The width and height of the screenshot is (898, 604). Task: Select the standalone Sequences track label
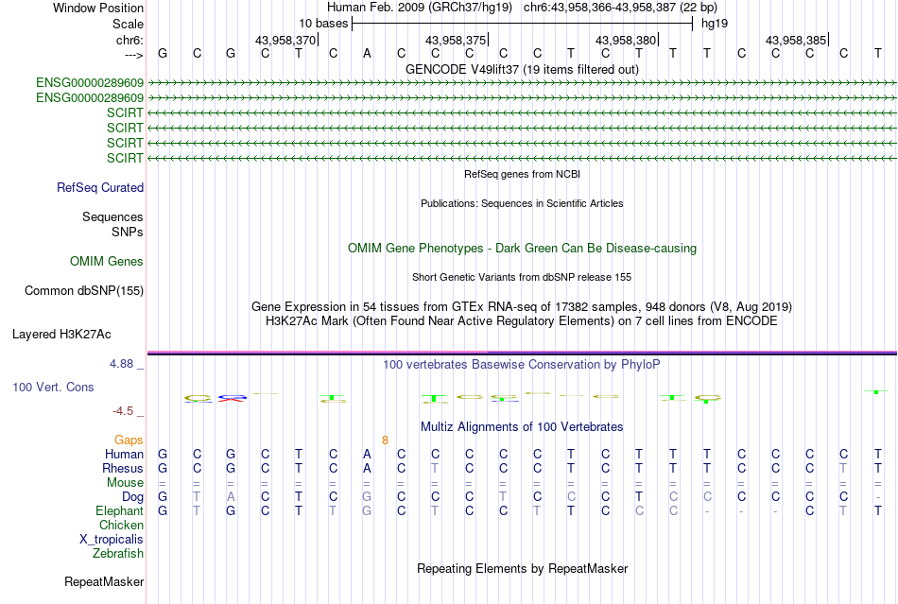pyautogui.click(x=112, y=217)
